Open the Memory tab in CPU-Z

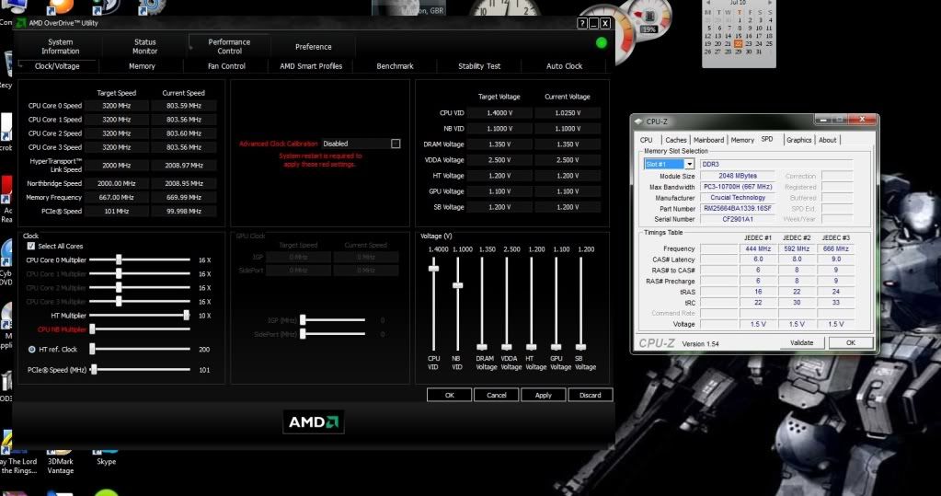pos(742,140)
